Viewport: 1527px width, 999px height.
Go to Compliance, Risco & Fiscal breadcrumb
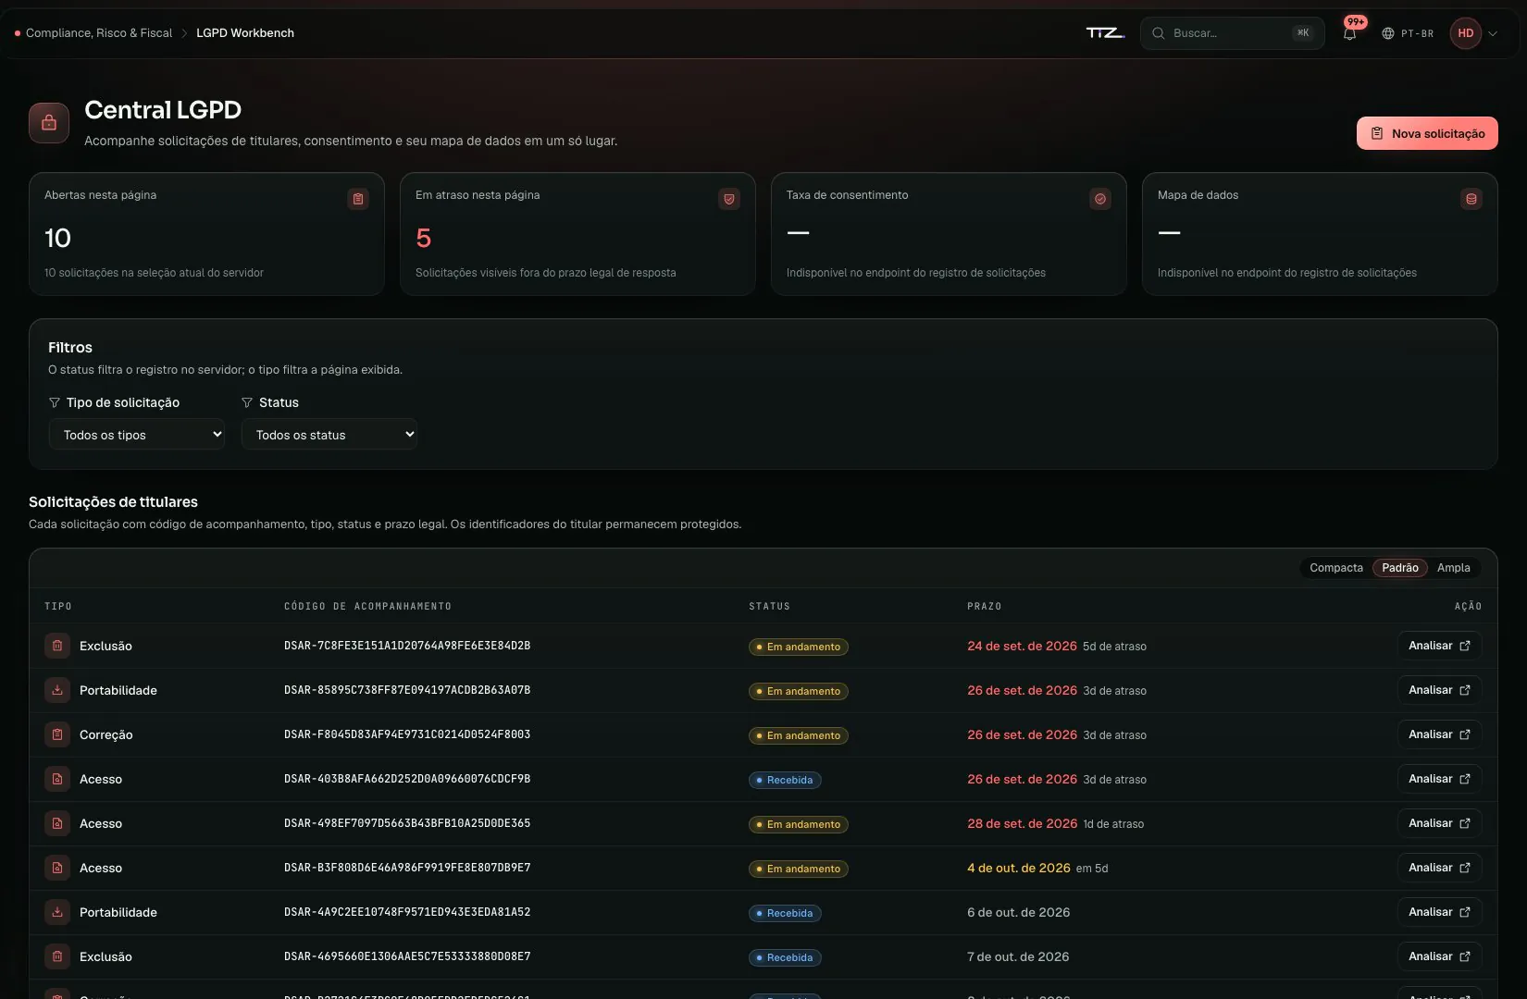99,33
